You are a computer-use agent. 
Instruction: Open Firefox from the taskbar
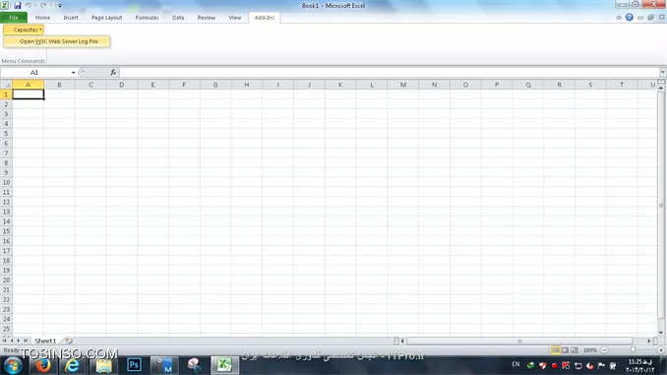43,365
